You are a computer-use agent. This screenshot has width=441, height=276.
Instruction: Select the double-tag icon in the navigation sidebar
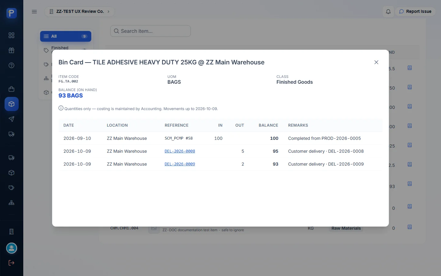tap(11, 188)
